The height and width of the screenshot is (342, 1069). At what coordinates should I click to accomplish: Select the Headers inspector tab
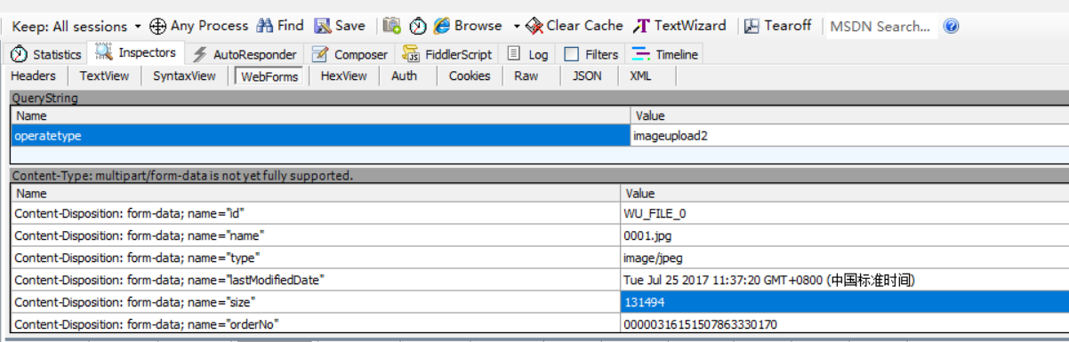[x=33, y=76]
